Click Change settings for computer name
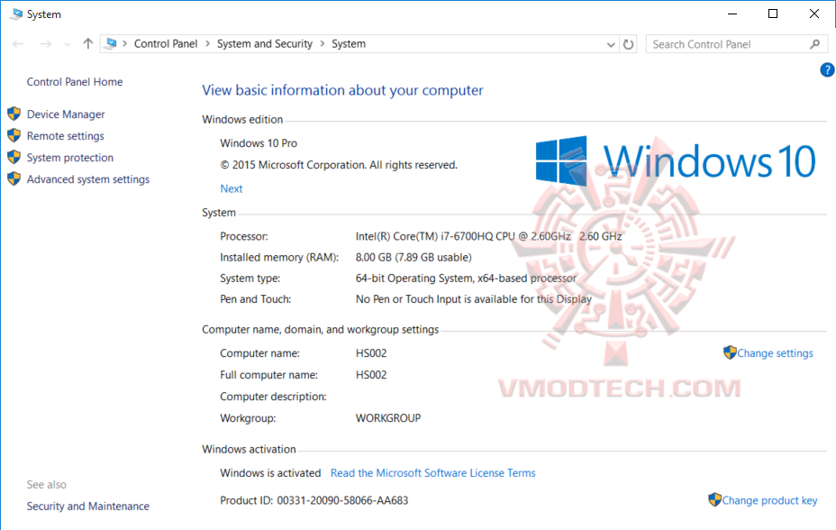The height and width of the screenshot is (530, 836). click(x=775, y=353)
